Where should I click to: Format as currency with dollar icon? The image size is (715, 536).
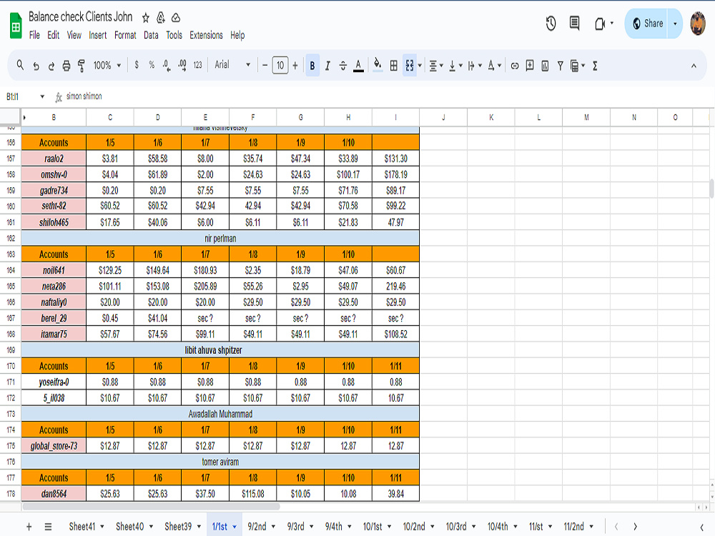click(137, 65)
